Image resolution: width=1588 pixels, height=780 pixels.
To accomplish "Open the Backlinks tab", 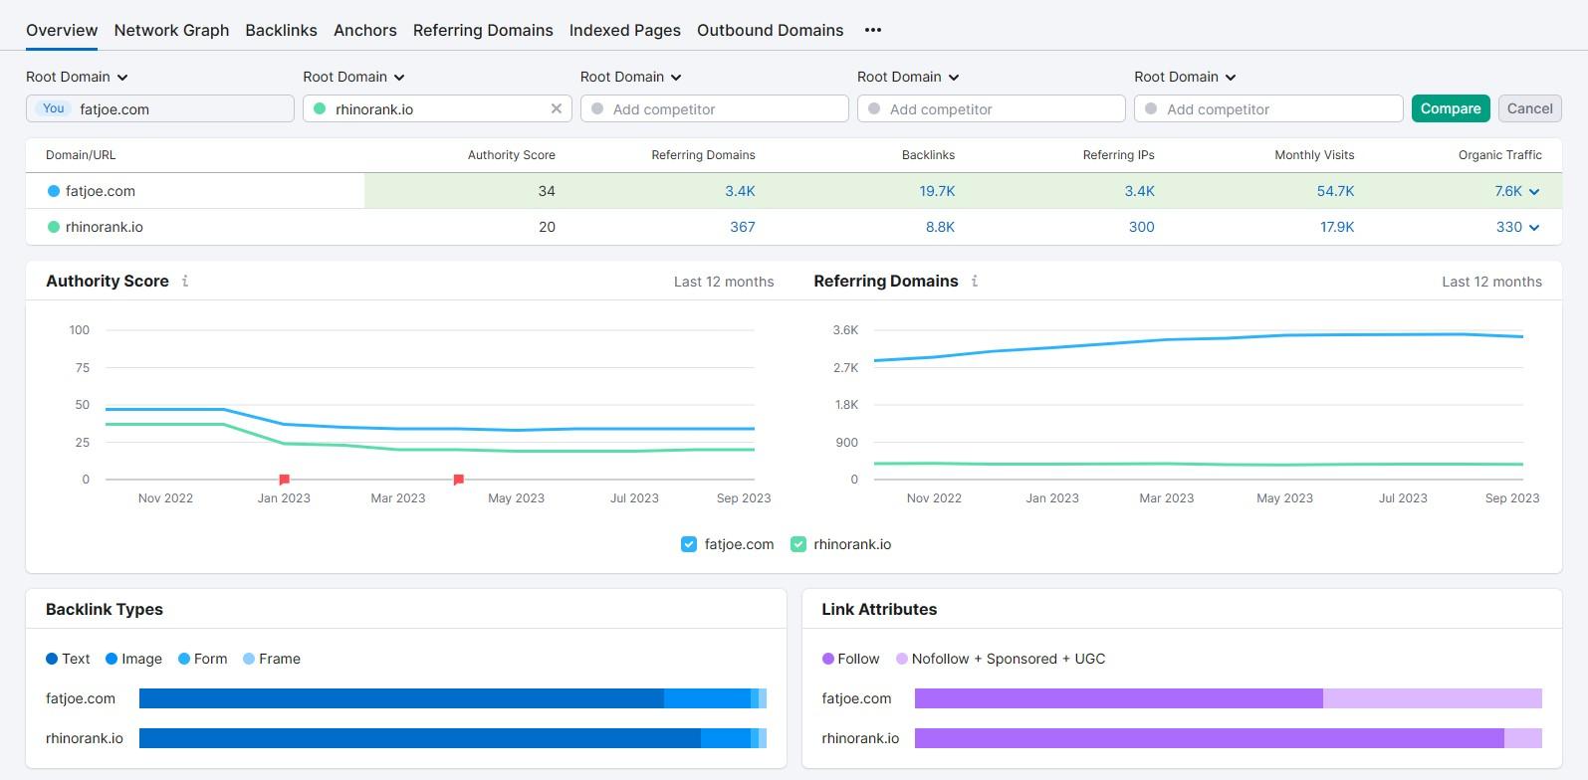I will coord(282,30).
